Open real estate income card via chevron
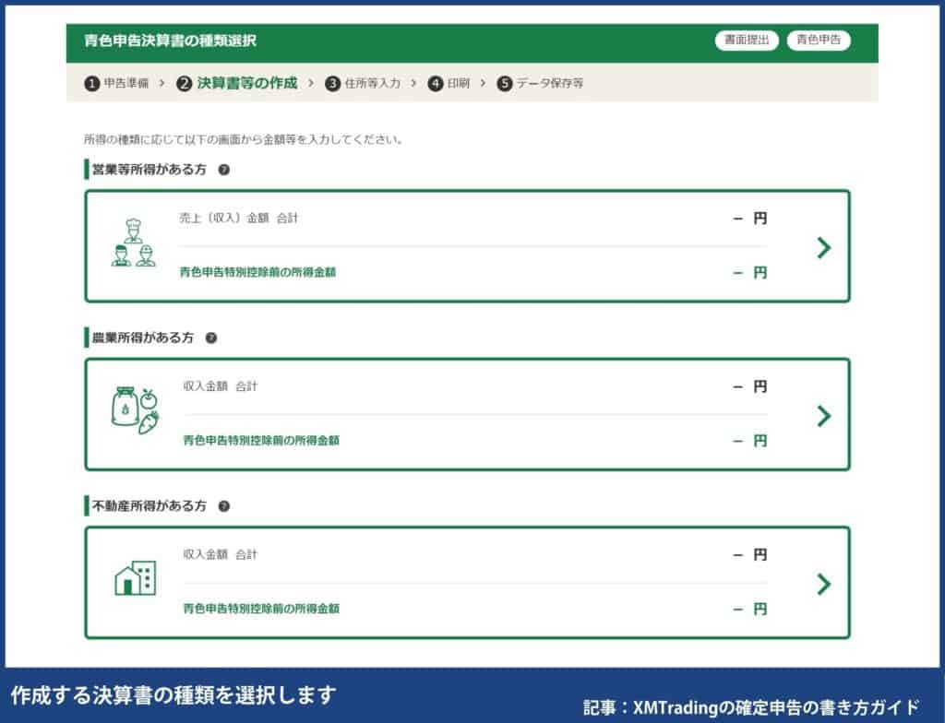This screenshot has width=945, height=723. click(824, 584)
